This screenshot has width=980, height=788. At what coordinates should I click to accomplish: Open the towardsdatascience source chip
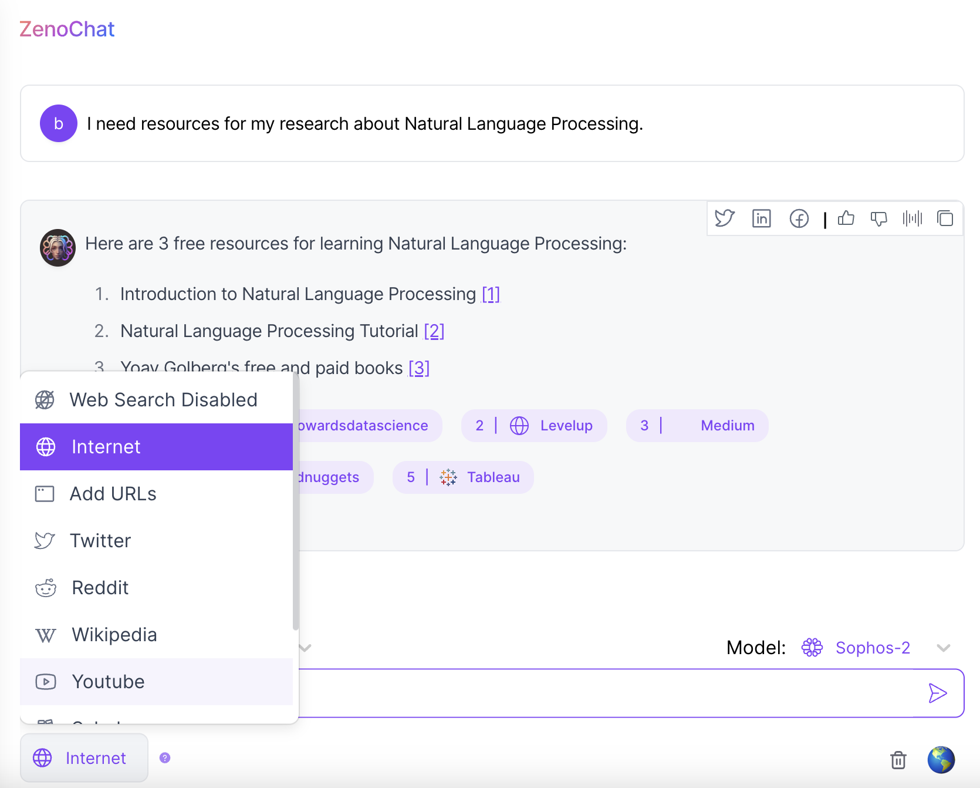pos(370,426)
